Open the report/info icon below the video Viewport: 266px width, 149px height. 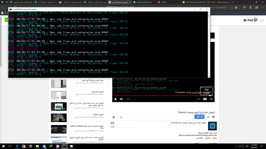(113, 117)
